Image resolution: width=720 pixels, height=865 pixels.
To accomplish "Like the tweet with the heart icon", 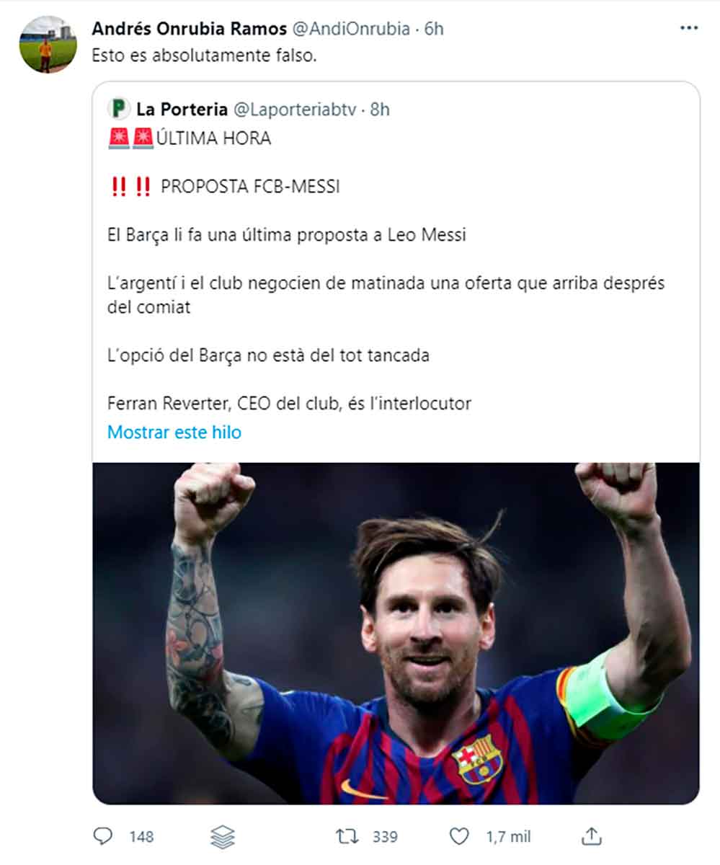I will 459,836.
